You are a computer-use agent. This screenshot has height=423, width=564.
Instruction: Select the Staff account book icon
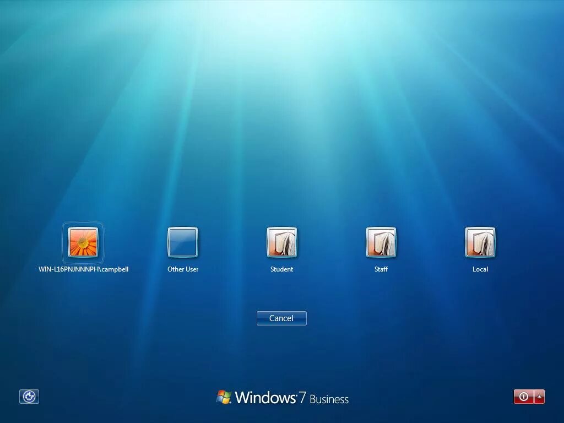[381, 242]
